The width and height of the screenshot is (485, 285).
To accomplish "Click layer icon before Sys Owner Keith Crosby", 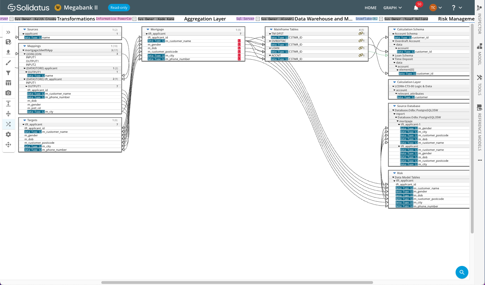I will [11, 19].
